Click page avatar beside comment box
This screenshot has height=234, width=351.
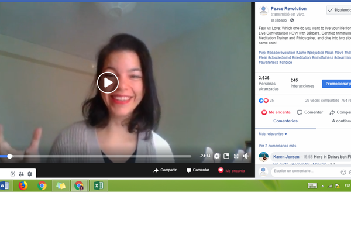click(x=263, y=171)
